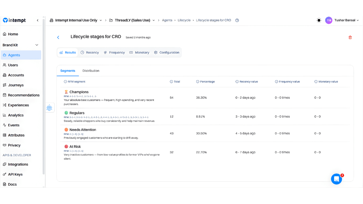Click Lifecycle breadcrumb link
Image resolution: width=363 pixels, height=204 pixels.
184,20
